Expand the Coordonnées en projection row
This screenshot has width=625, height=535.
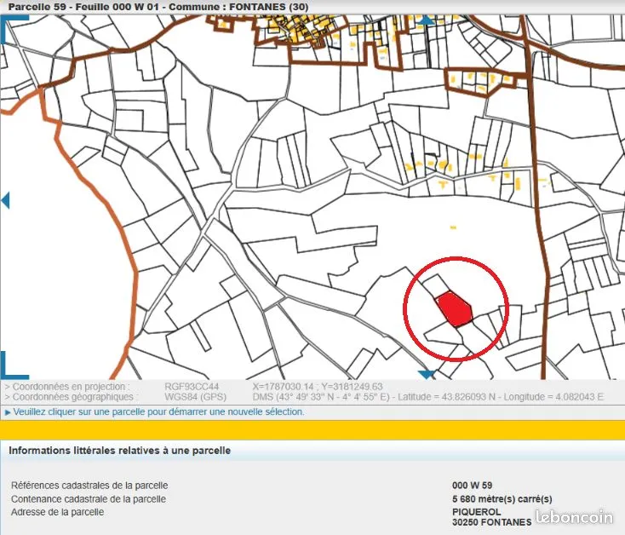[x=67, y=386]
